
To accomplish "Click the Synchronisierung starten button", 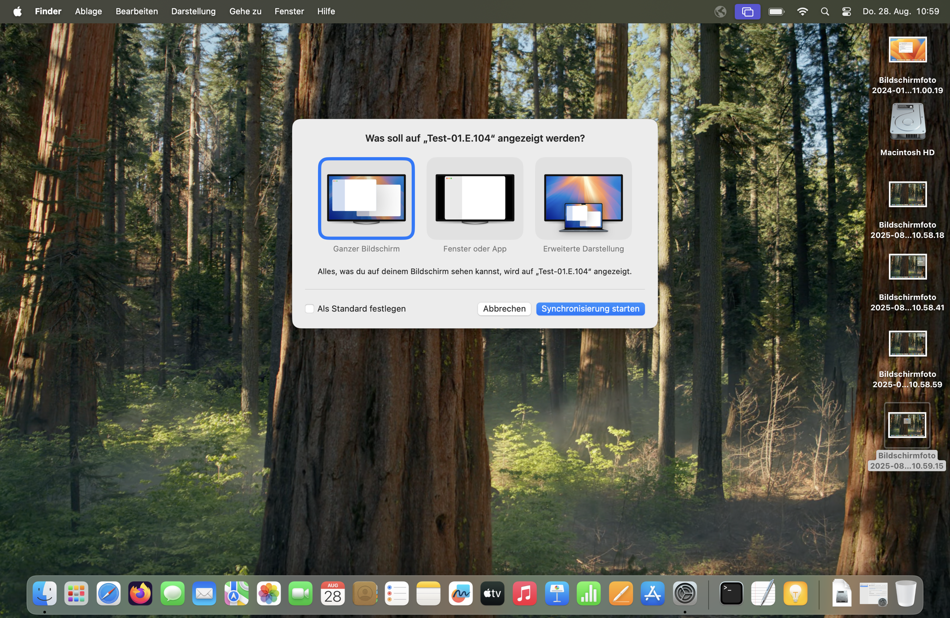I will 590,309.
